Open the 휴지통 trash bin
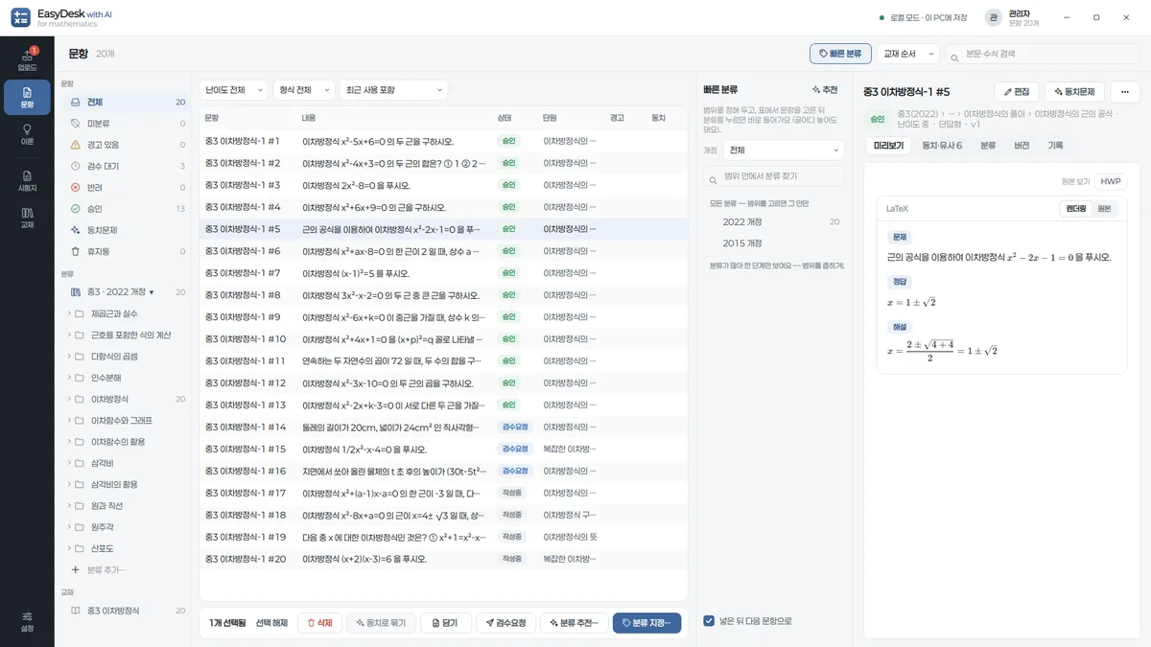 (127, 251)
